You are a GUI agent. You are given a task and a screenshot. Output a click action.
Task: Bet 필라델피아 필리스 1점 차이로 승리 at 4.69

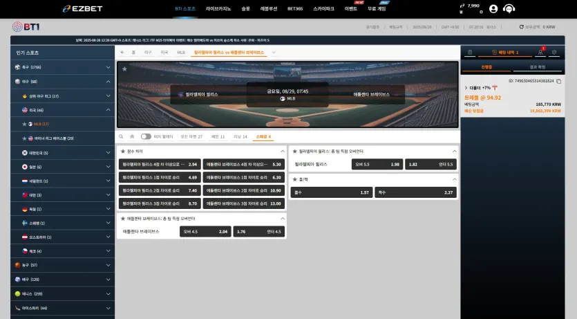pyautogui.click(x=160, y=177)
